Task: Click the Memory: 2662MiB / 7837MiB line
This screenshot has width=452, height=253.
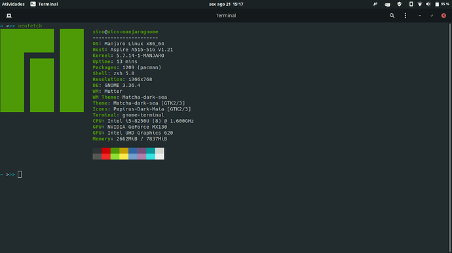Action: tap(130, 139)
